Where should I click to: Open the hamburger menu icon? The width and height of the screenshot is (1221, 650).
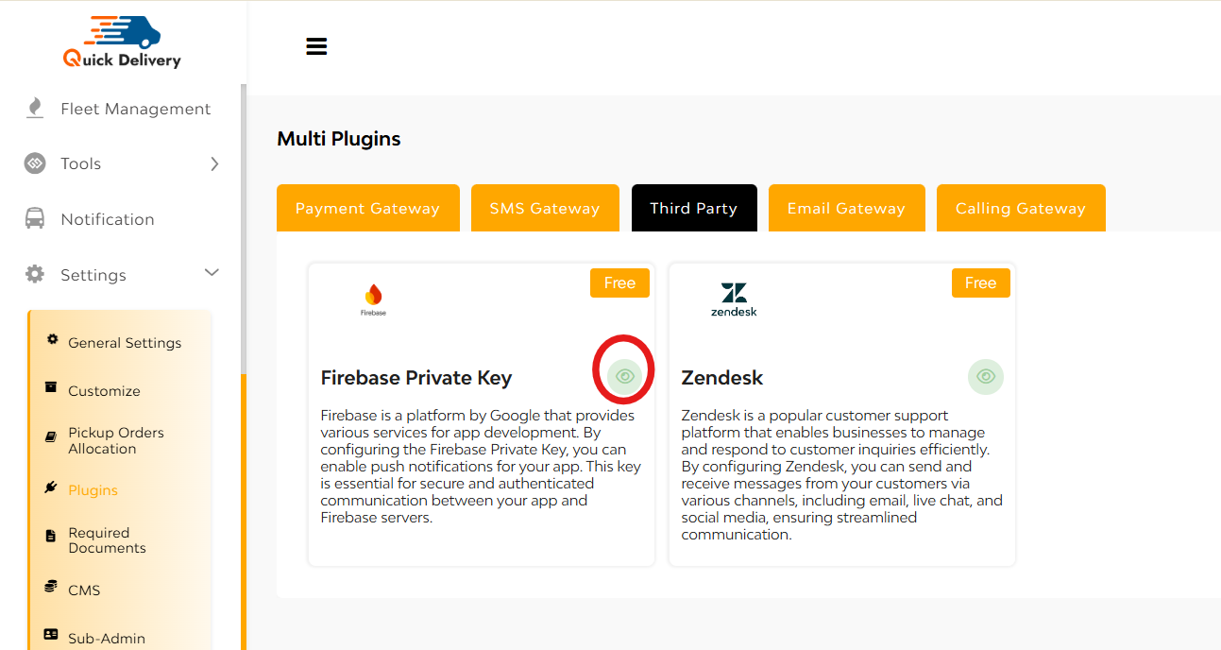coord(316,46)
